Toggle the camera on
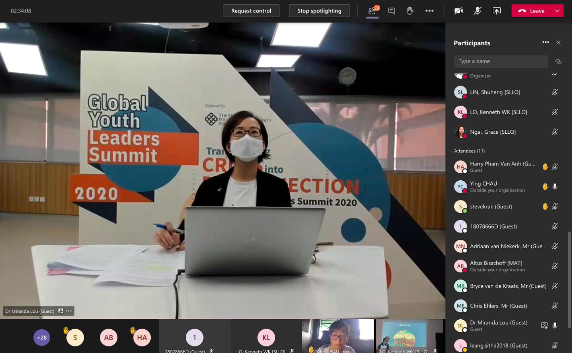The image size is (572, 353). click(458, 11)
